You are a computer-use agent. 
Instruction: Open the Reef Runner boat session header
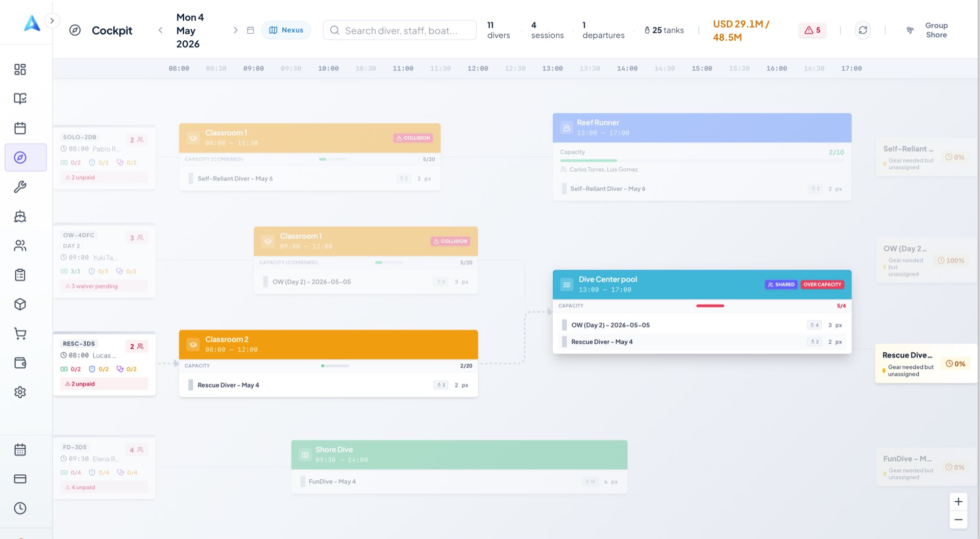(702, 127)
